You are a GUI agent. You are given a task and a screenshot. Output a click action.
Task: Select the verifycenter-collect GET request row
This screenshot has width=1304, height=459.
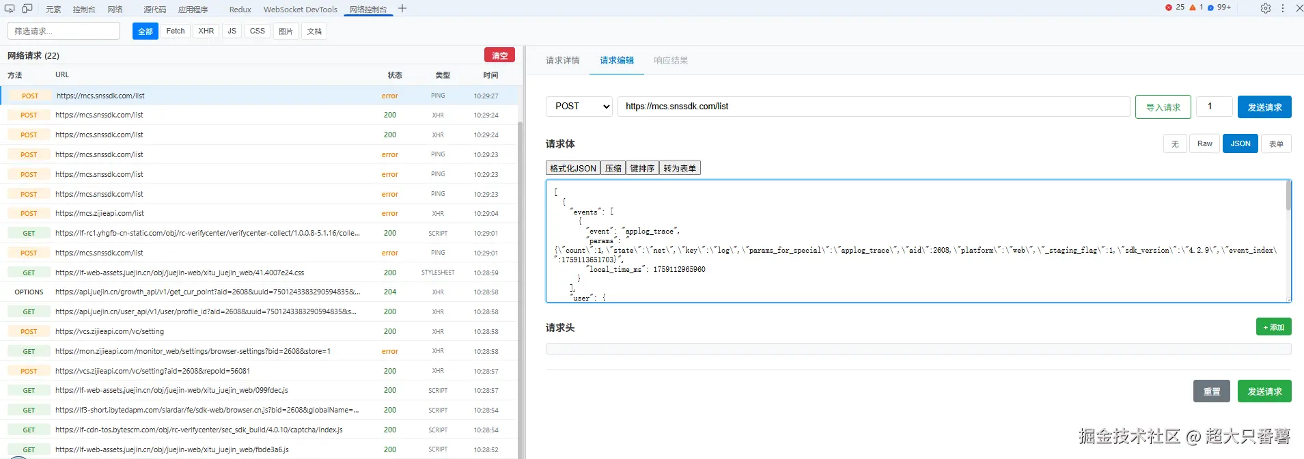click(x=259, y=233)
